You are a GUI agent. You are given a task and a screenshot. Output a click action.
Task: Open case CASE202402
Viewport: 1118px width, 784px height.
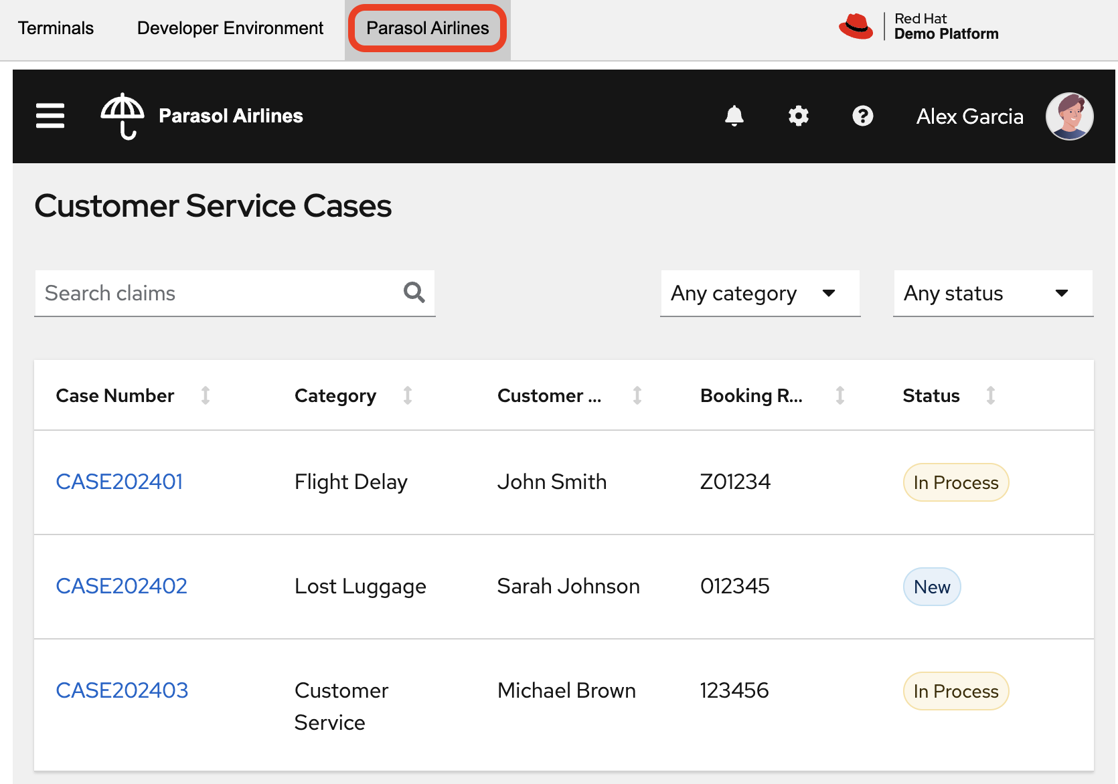point(122,586)
